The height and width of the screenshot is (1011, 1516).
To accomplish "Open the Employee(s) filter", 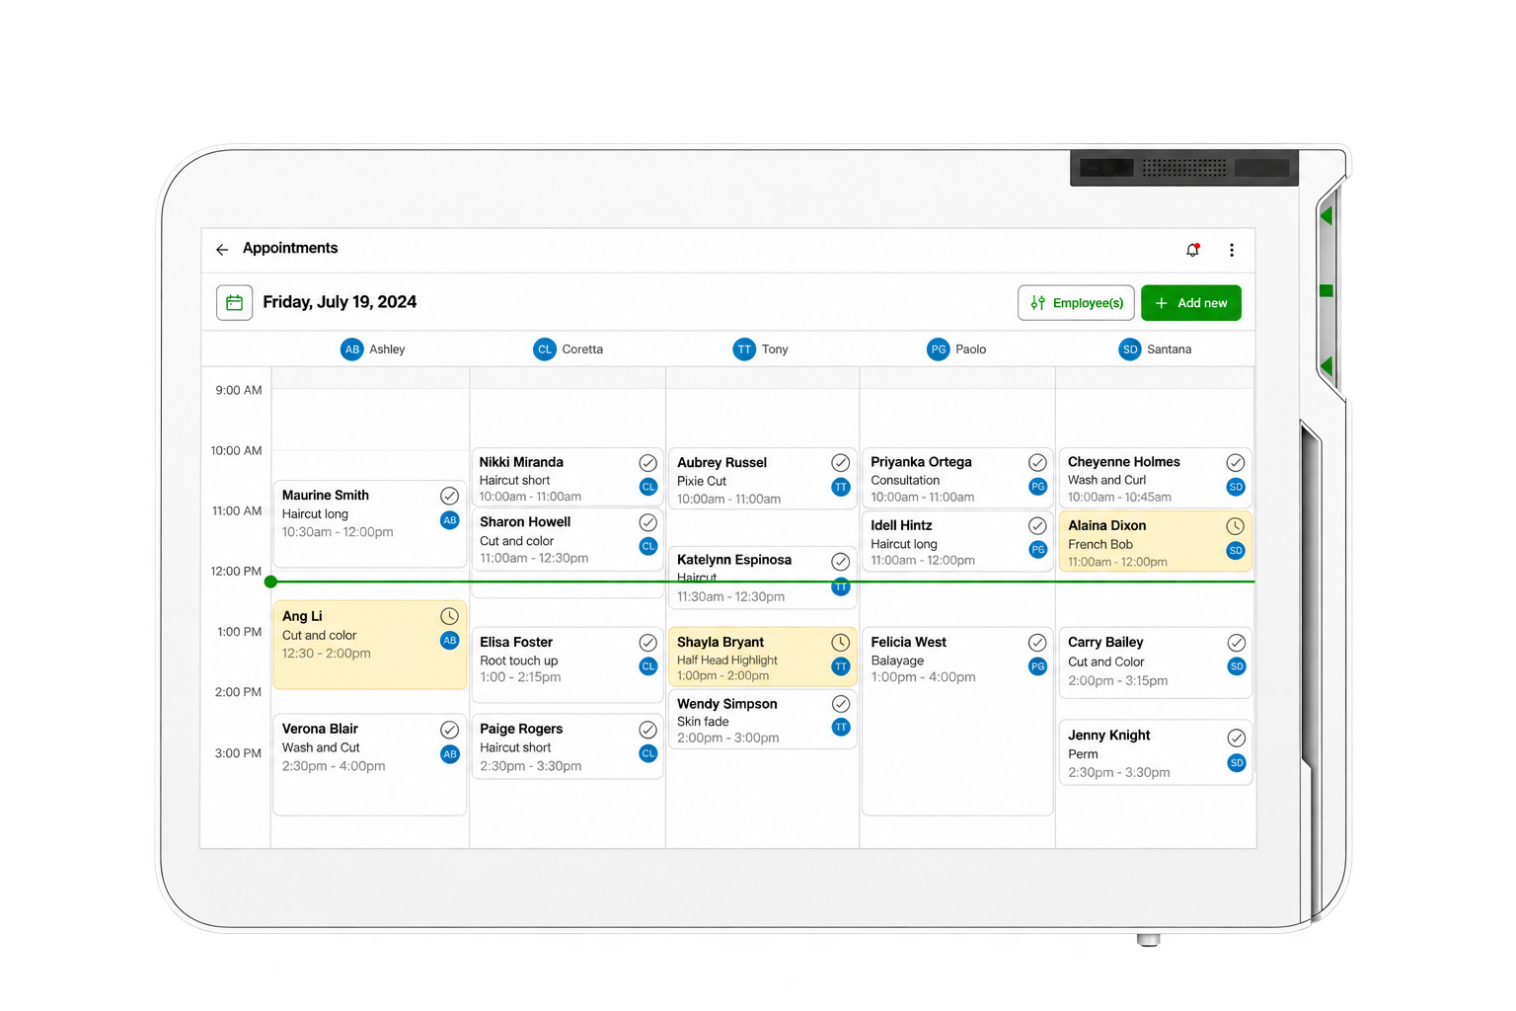I will [x=1076, y=303].
